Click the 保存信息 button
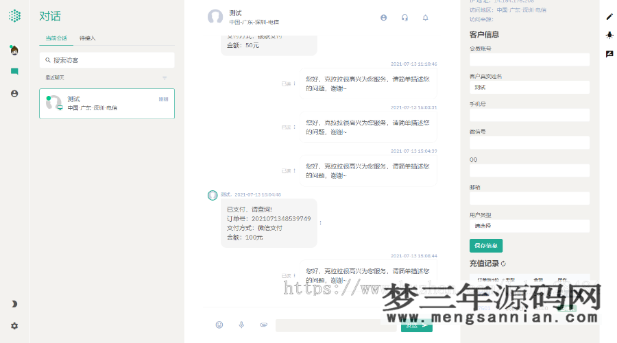617x343 pixels. pyautogui.click(x=486, y=246)
